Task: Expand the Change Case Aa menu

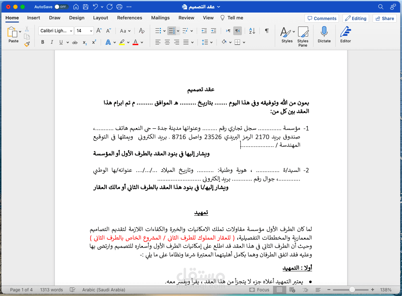Action: [x=125, y=31]
